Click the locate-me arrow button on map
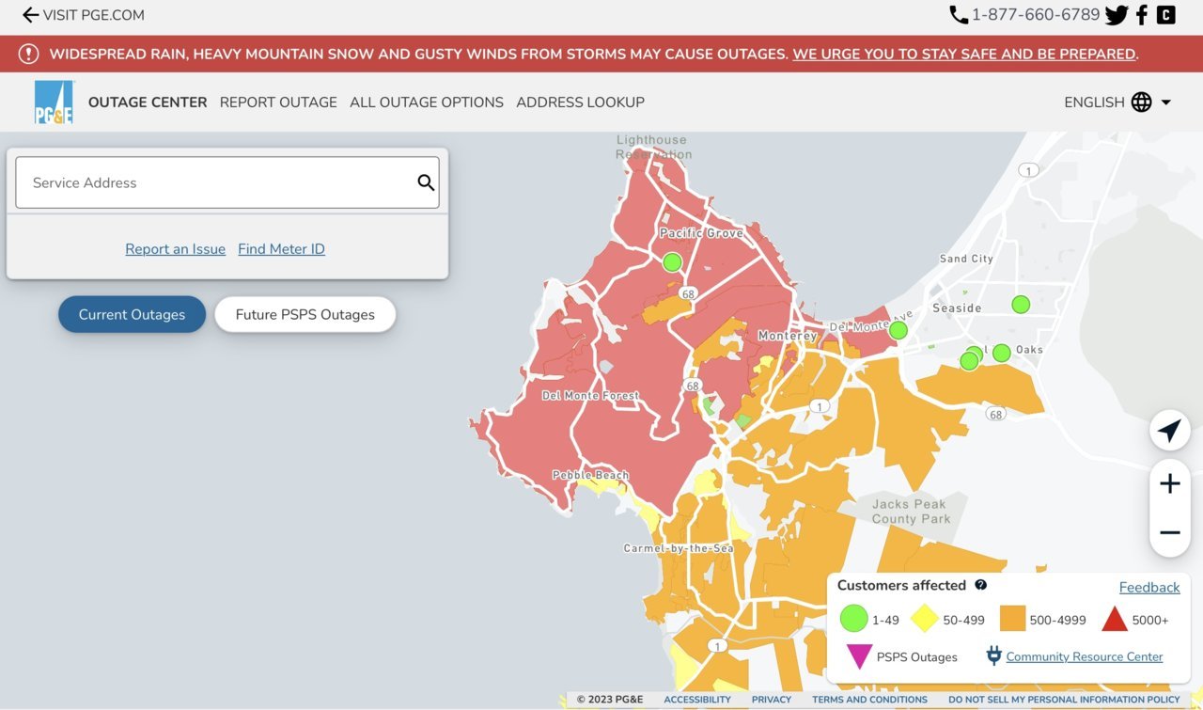This screenshot has width=1203, height=710. point(1169,432)
